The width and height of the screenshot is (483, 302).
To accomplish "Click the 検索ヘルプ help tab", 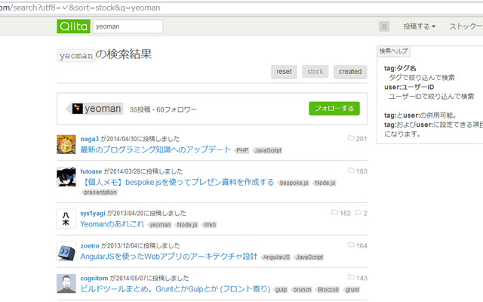I will coord(393,51).
